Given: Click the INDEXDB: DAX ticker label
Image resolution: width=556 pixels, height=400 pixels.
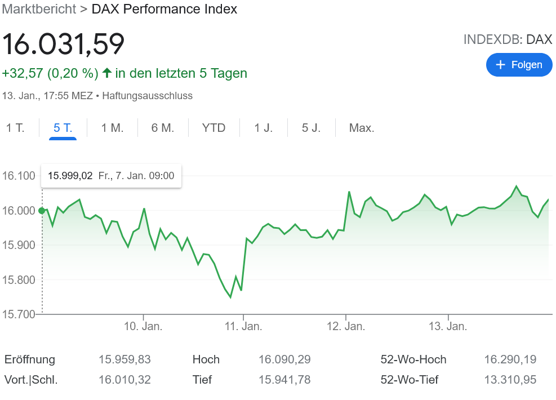Looking at the screenshot, I should 508,39.
